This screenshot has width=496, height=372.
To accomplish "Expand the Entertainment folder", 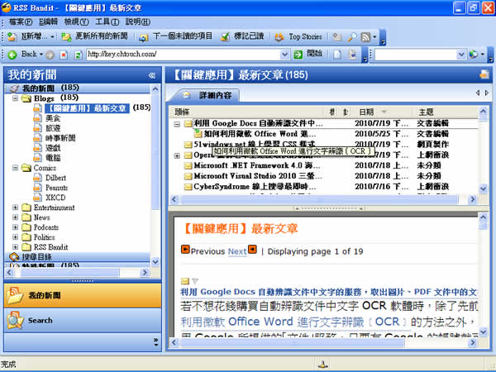I will pos(16,207).
